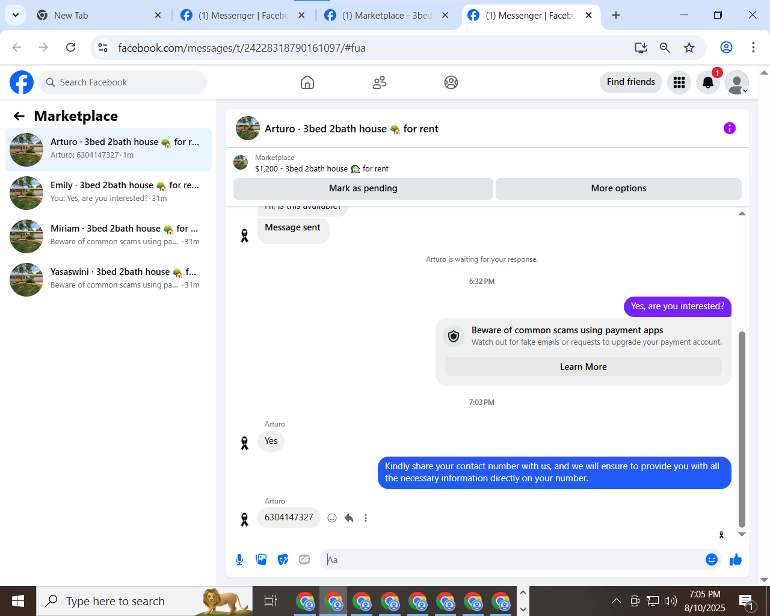This screenshot has height=616, width=770.
Task: Open the Notifications bell icon
Action: (708, 82)
